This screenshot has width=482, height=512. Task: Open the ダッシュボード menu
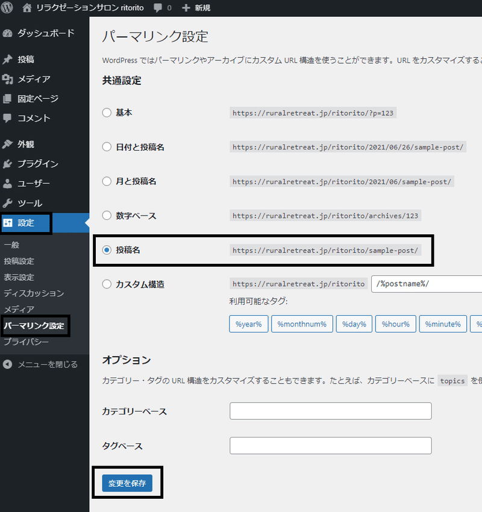click(45, 33)
